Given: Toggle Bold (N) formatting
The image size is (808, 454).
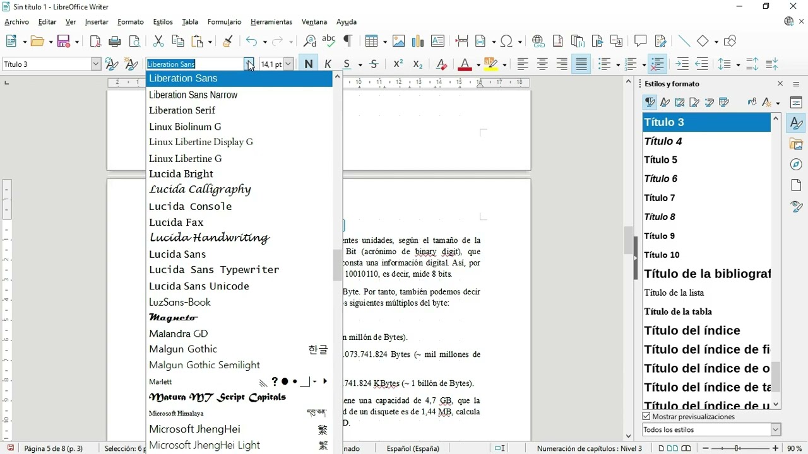Looking at the screenshot, I should point(308,64).
